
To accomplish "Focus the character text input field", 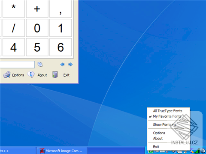I will point(17,65).
